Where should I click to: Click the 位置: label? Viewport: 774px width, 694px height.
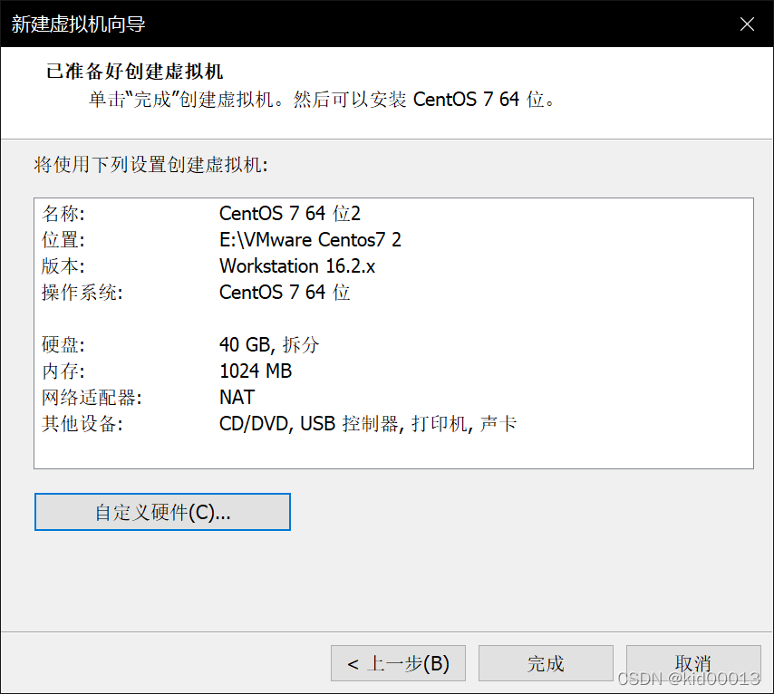[x=63, y=240]
